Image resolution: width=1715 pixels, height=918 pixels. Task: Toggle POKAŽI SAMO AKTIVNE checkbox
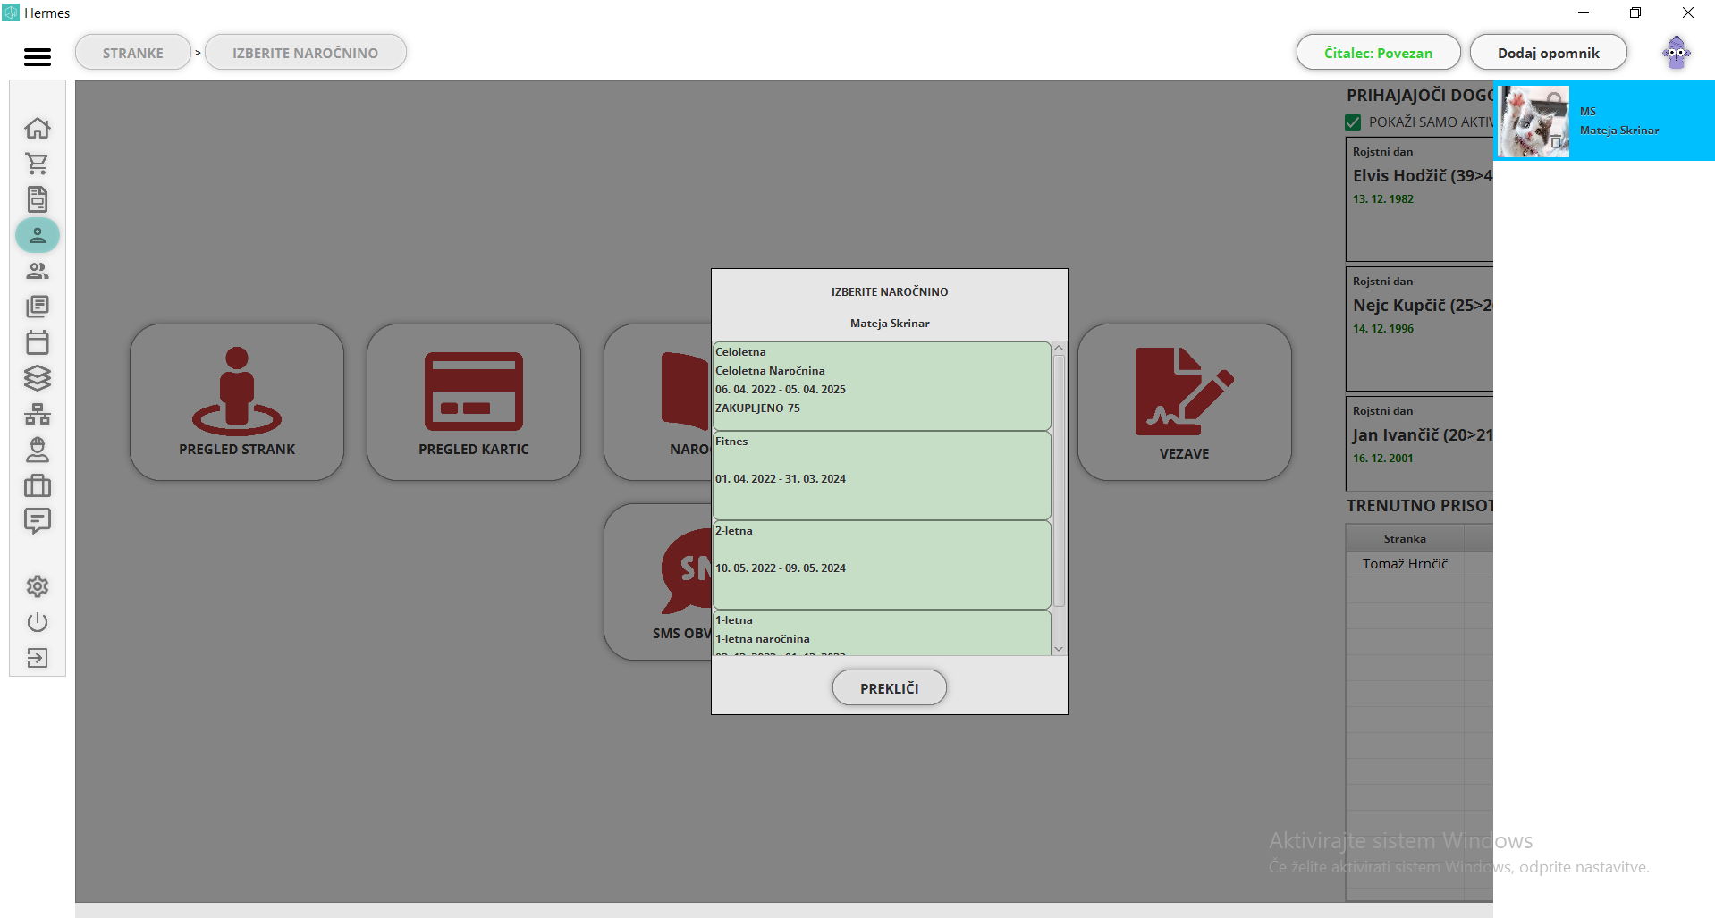1353,122
